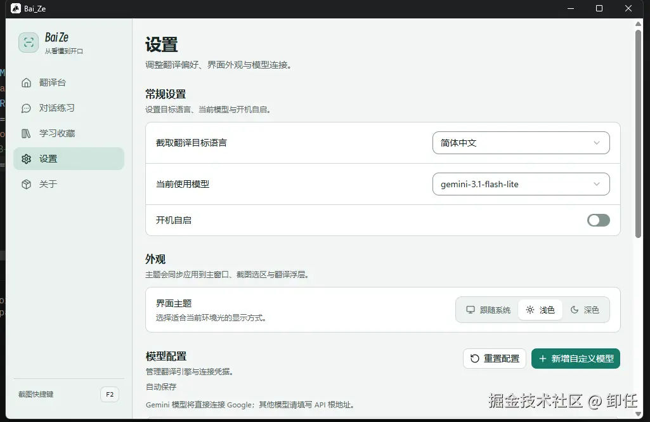Click the 重置配置 button

[495, 359]
